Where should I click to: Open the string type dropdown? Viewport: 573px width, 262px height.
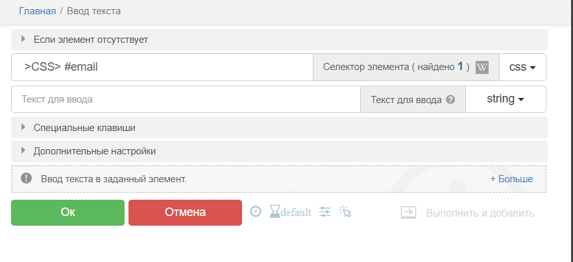(x=505, y=99)
